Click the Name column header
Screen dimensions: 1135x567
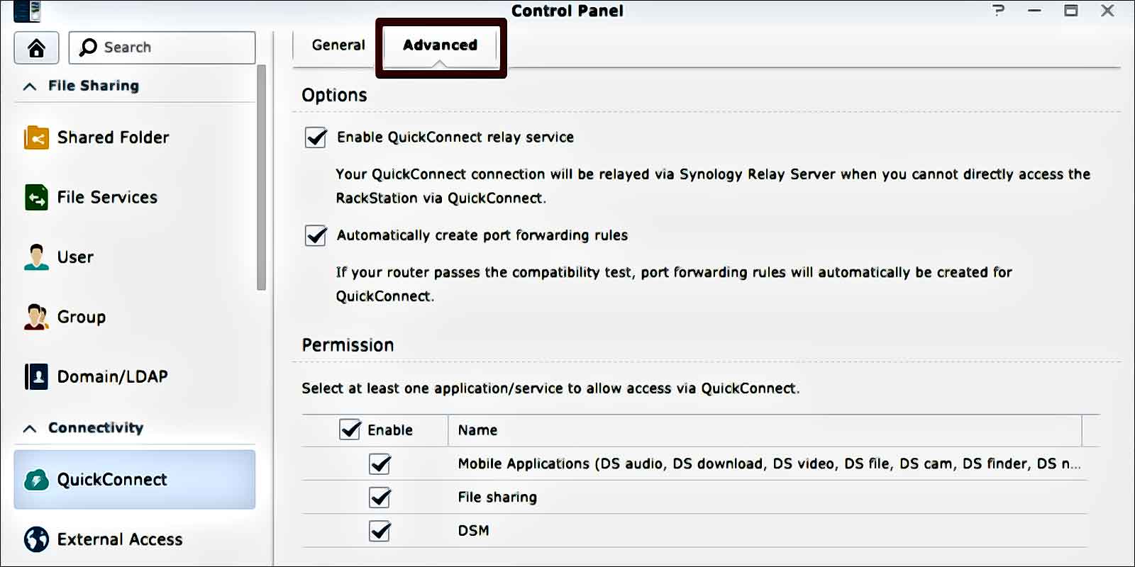click(x=765, y=430)
